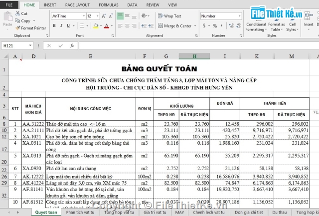The width and height of the screenshot is (319, 216).
Task: Click the Copy icon
Action: 17,21
